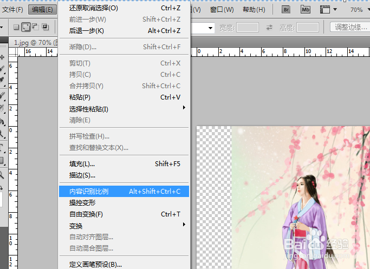Image resolution: width=370 pixels, height=269 pixels.
Task: Click the swap foreground/background colors arrow
Action: [2, 188]
